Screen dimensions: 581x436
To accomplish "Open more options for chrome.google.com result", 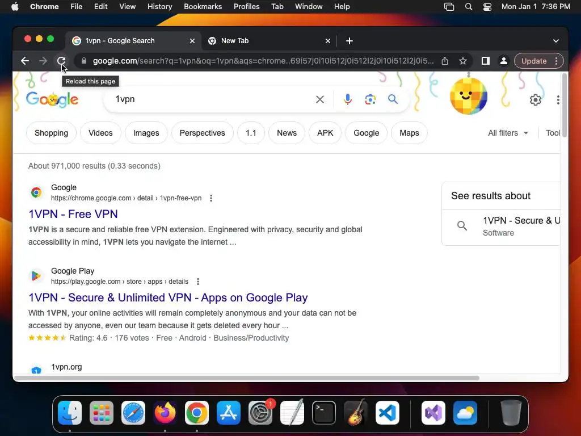I will click(x=211, y=198).
